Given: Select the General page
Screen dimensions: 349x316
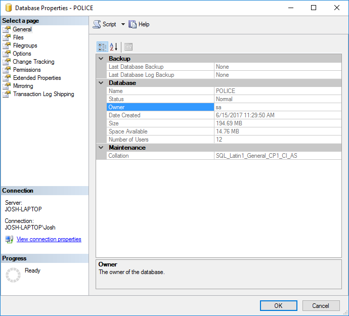Looking at the screenshot, I should tap(22, 29).
